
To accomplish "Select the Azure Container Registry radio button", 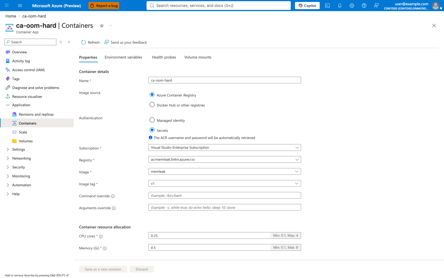I will point(152,95).
